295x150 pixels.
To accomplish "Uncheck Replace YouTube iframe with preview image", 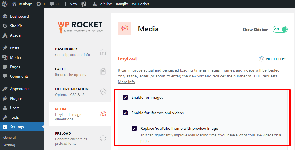I will [134, 128].
